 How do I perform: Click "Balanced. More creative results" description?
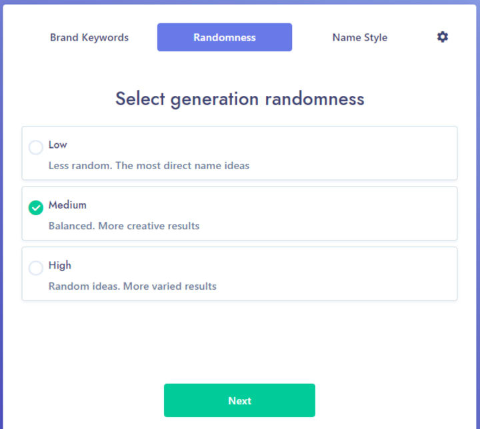tap(124, 226)
